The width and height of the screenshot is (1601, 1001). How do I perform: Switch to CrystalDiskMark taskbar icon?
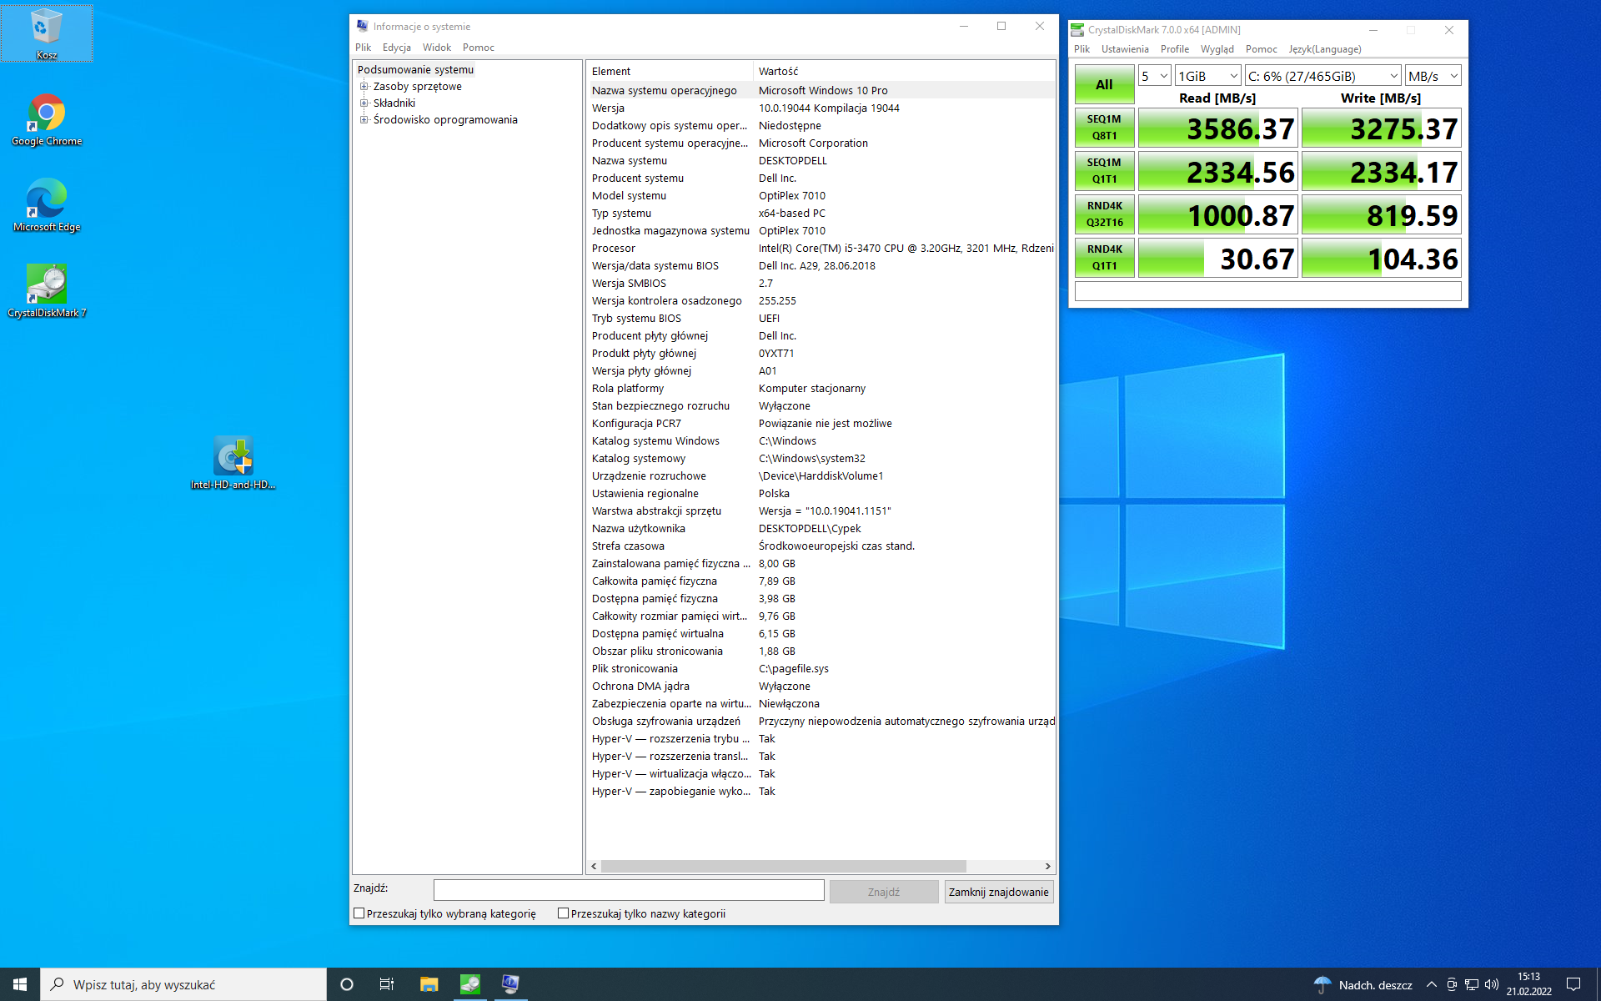pyautogui.click(x=470, y=984)
